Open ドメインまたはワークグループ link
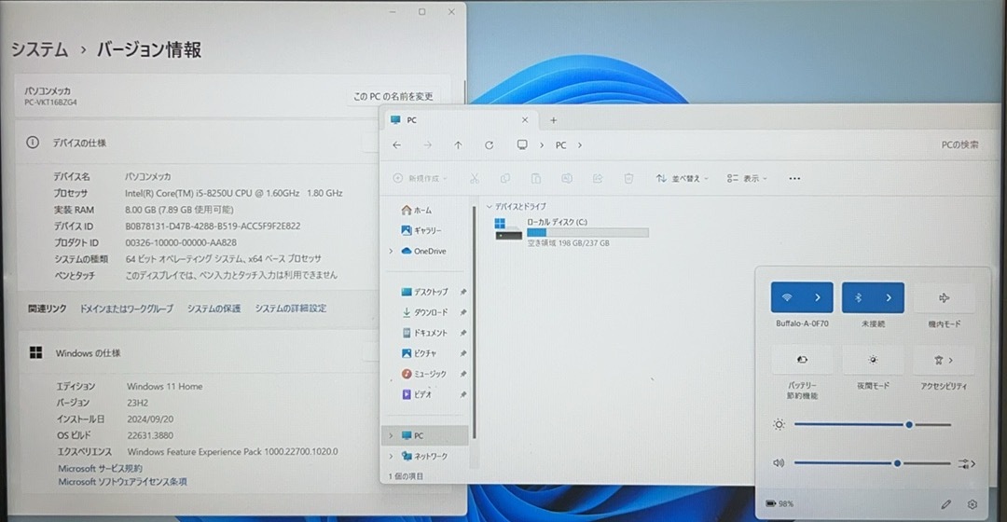The width and height of the screenshot is (1007, 522). coord(127,309)
